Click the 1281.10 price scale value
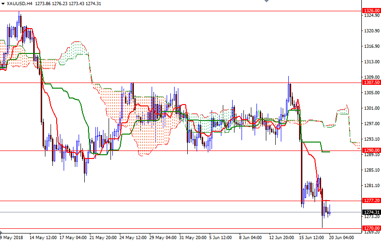 coord(372,186)
